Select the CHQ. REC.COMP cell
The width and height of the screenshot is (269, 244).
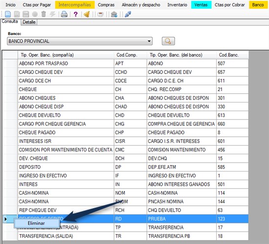click(181, 89)
